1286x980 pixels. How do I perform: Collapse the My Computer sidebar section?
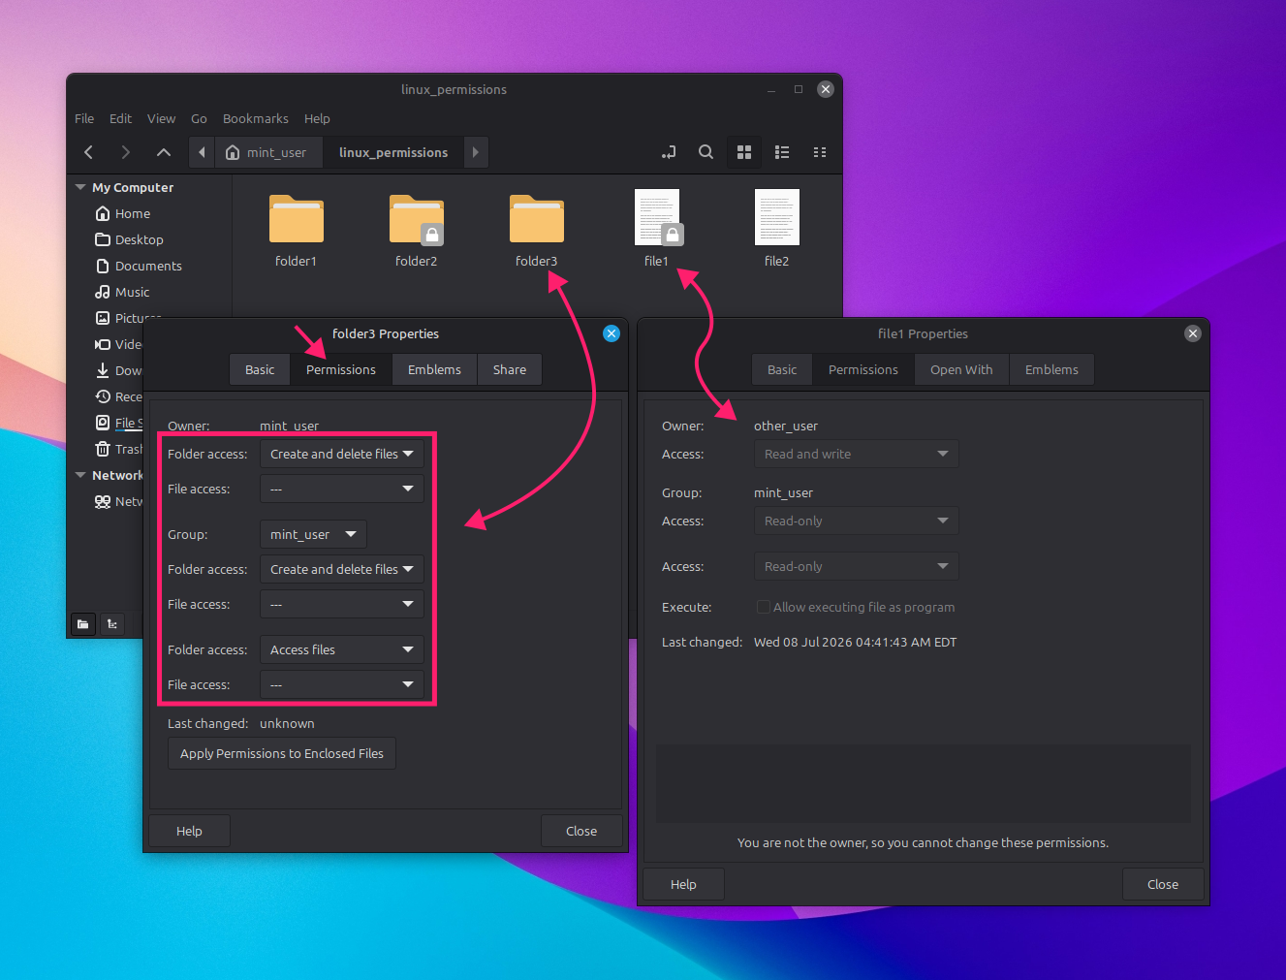(x=80, y=187)
